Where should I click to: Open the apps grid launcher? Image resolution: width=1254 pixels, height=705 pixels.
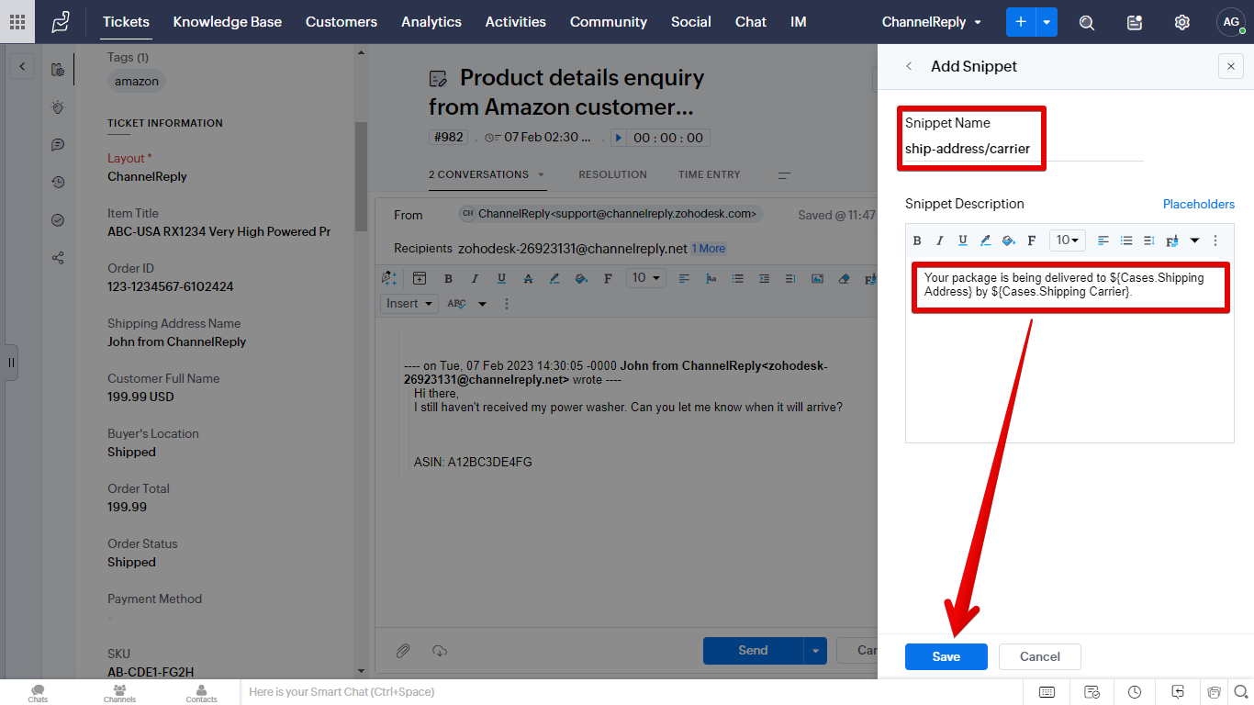pyautogui.click(x=17, y=21)
